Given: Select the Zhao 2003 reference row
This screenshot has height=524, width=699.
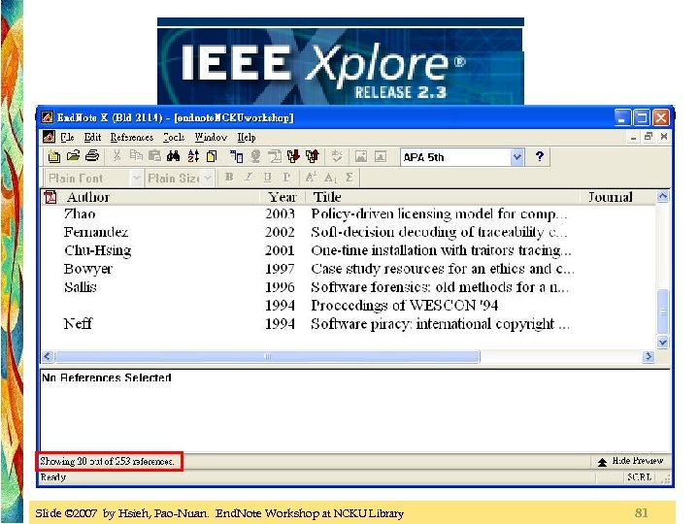Looking at the screenshot, I should pos(348,214).
